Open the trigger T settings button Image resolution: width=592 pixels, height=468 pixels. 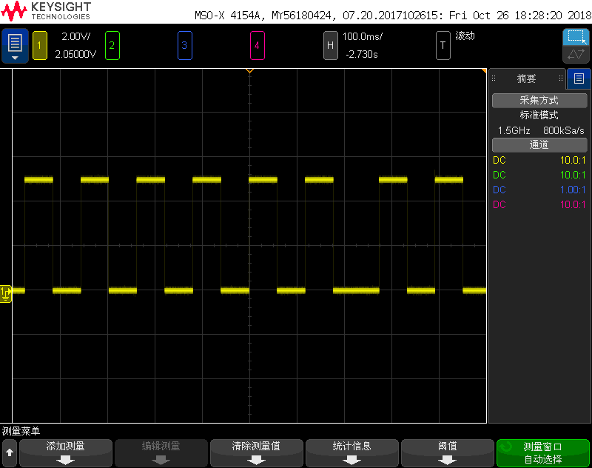(443, 46)
